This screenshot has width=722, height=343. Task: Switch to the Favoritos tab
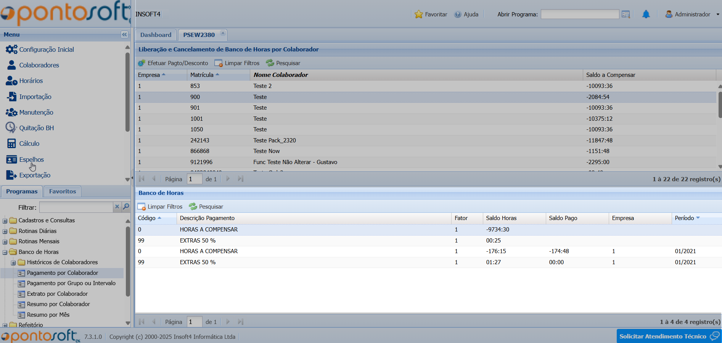point(63,191)
